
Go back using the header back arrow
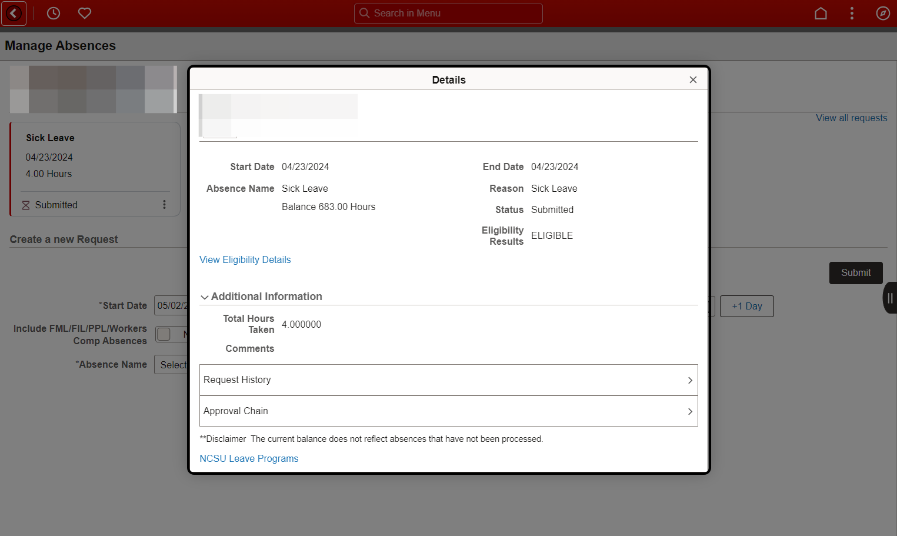point(14,13)
